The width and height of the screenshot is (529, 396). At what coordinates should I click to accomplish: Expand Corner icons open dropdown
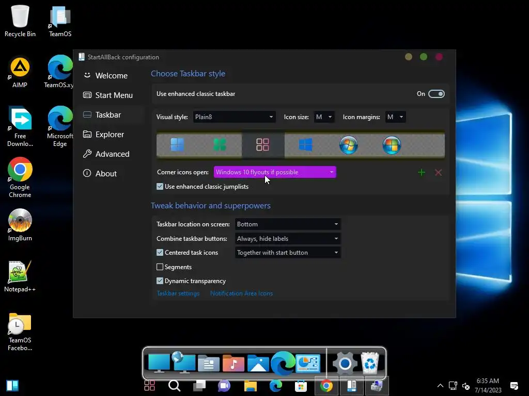(x=275, y=172)
